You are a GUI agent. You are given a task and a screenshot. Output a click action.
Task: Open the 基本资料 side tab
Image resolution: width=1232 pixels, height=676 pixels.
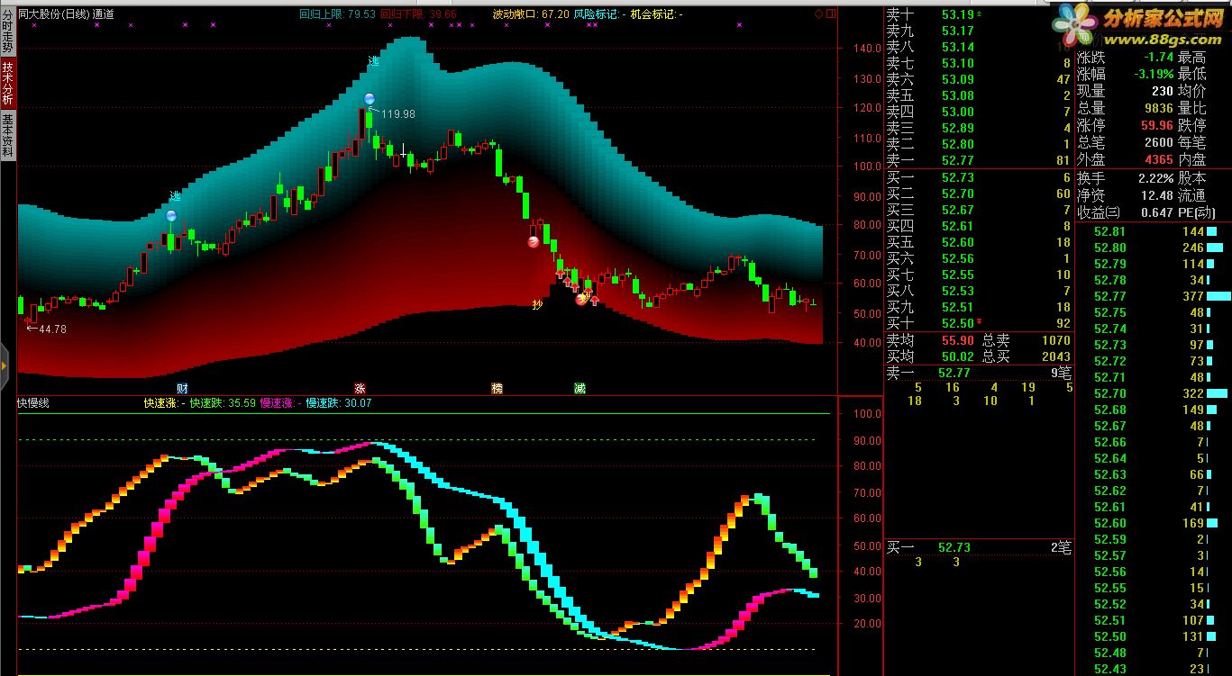click(x=7, y=135)
